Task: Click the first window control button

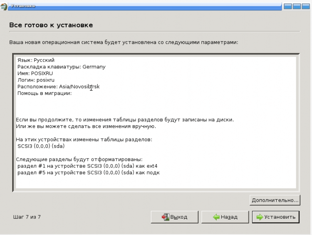Action: coord(288,6)
